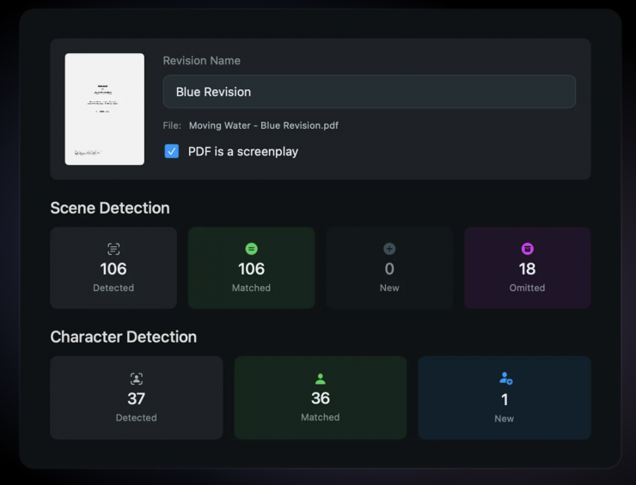Image resolution: width=636 pixels, height=485 pixels.
Task: Click the 'PDF is a screenplay' label text
Action: [243, 152]
